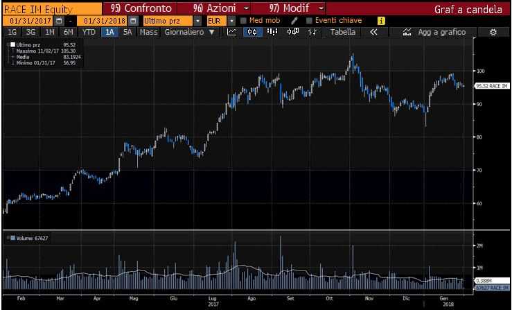Open the 95) Confronto menu
512x310 pixels.
pyautogui.click(x=141, y=8)
